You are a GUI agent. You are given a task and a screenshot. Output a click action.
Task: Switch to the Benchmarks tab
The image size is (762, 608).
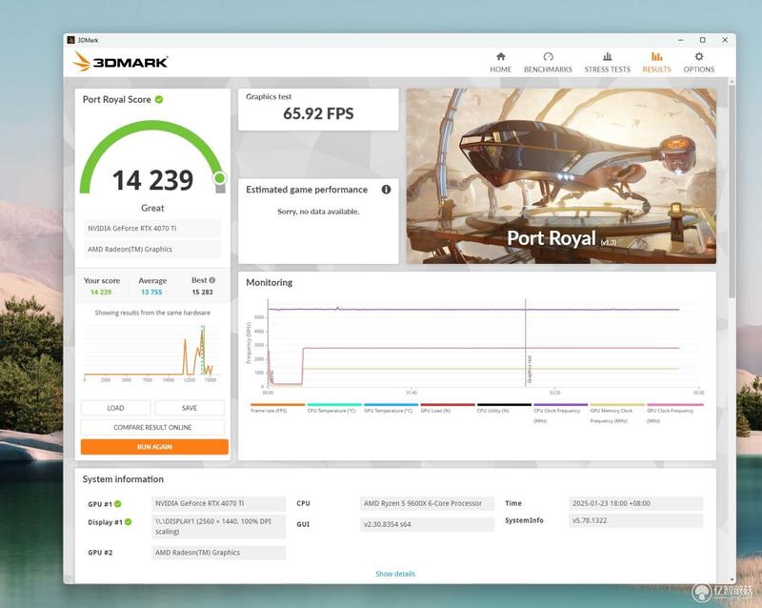click(x=548, y=63)
